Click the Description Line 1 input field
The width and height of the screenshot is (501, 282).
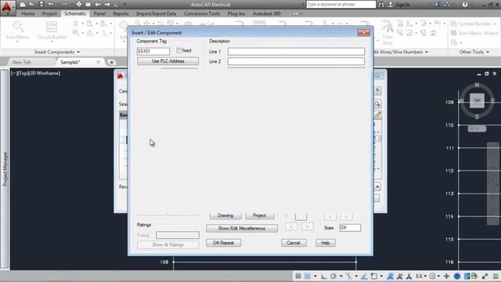coord(296,52)
